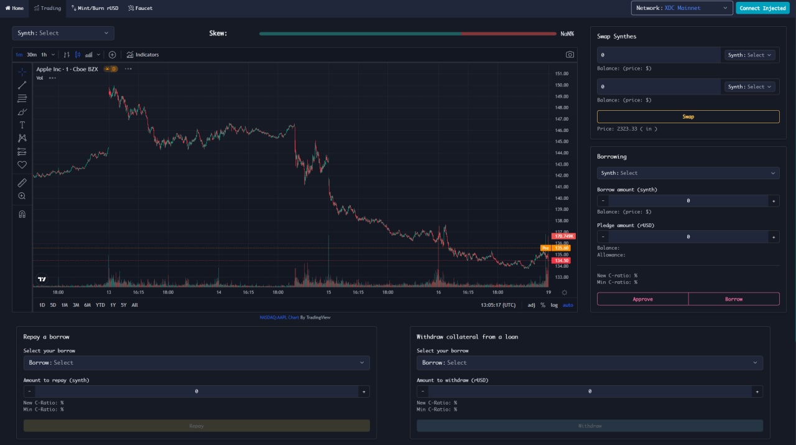Set date range to YTD
The width and height of the screenshot is (796, 445).
point(100,305)
